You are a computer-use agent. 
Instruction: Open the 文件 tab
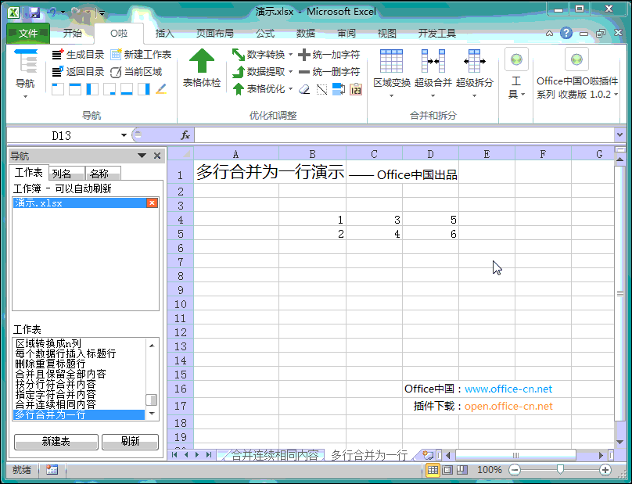click(28, 34)
